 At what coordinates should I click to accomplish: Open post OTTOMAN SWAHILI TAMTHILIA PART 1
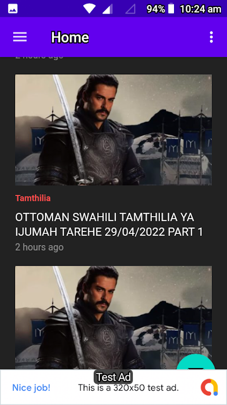click(109, 225)
